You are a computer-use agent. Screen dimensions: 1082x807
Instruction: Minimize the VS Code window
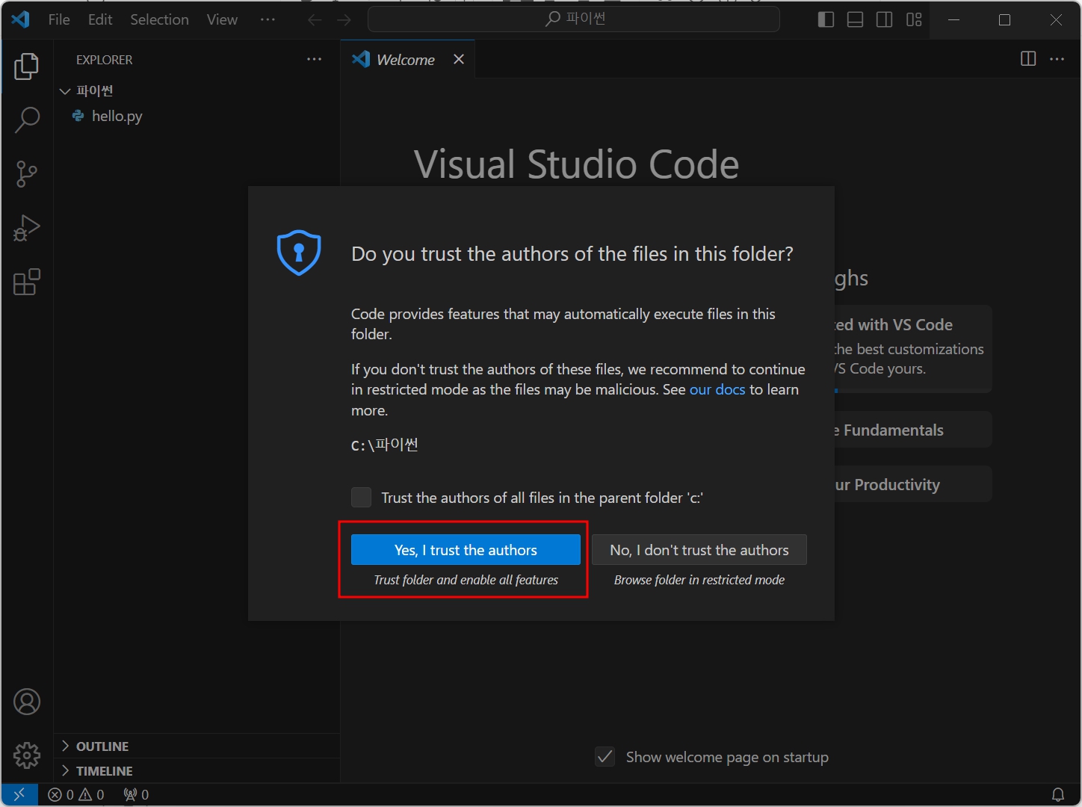pos(953,19)
